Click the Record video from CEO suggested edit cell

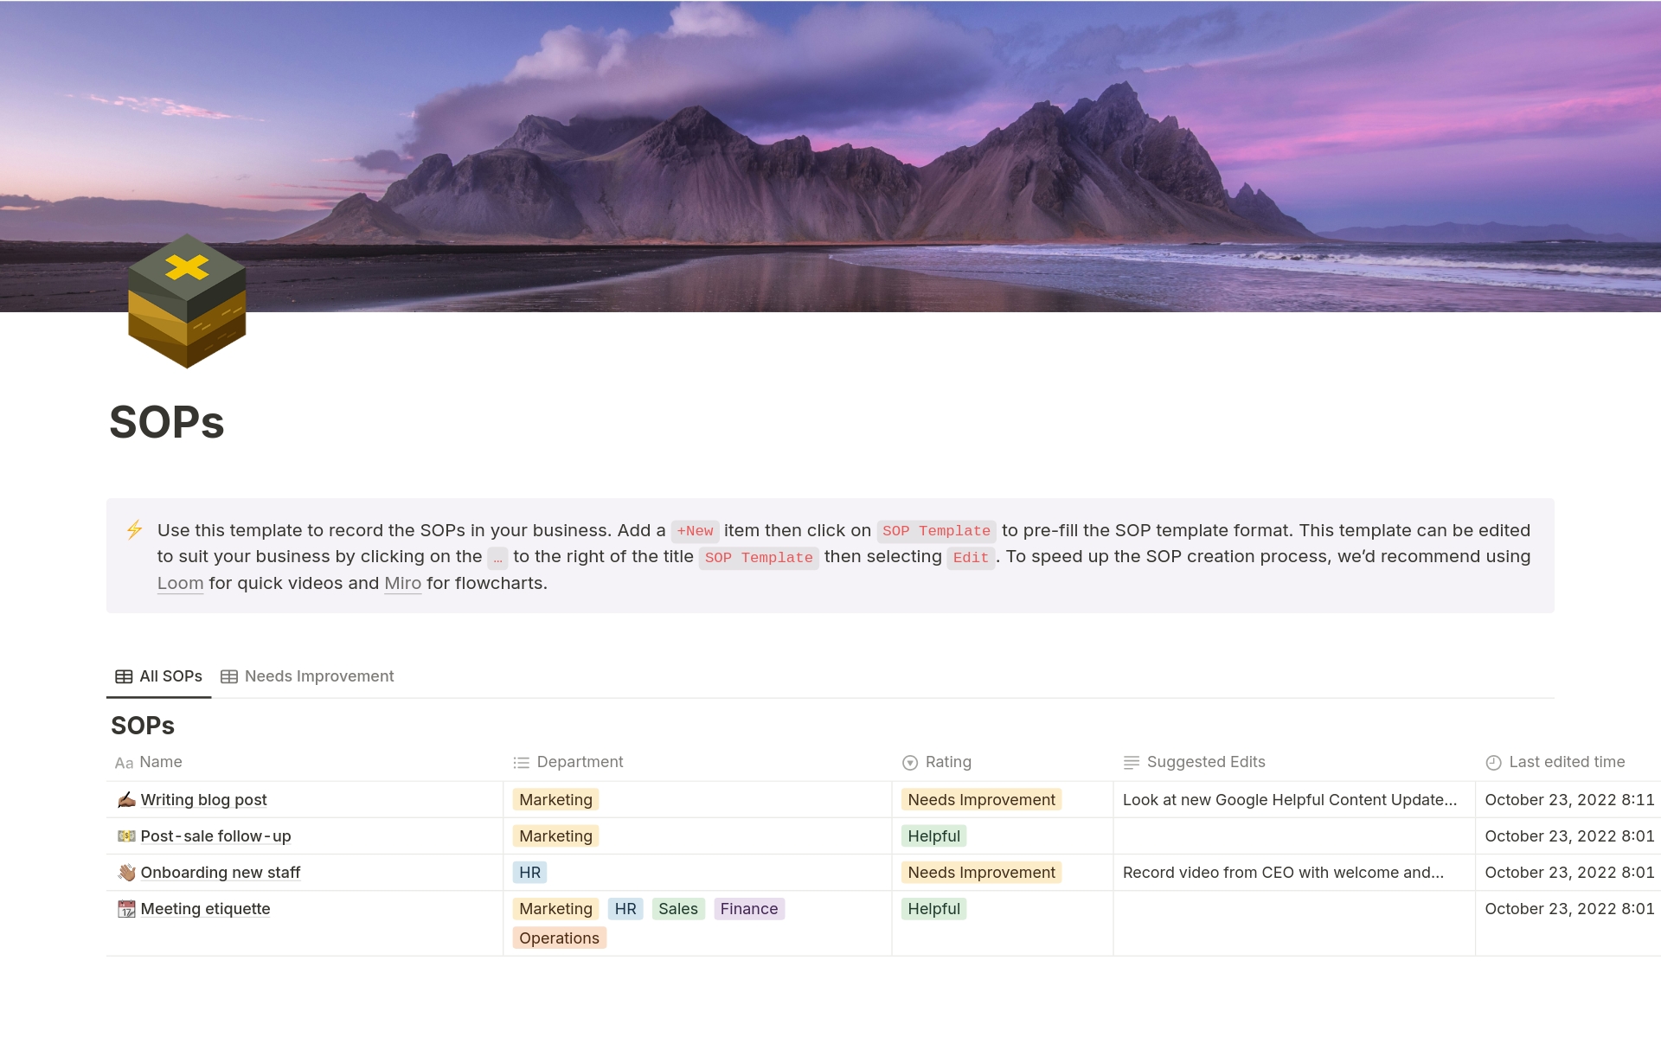(x=1282, y=872)
